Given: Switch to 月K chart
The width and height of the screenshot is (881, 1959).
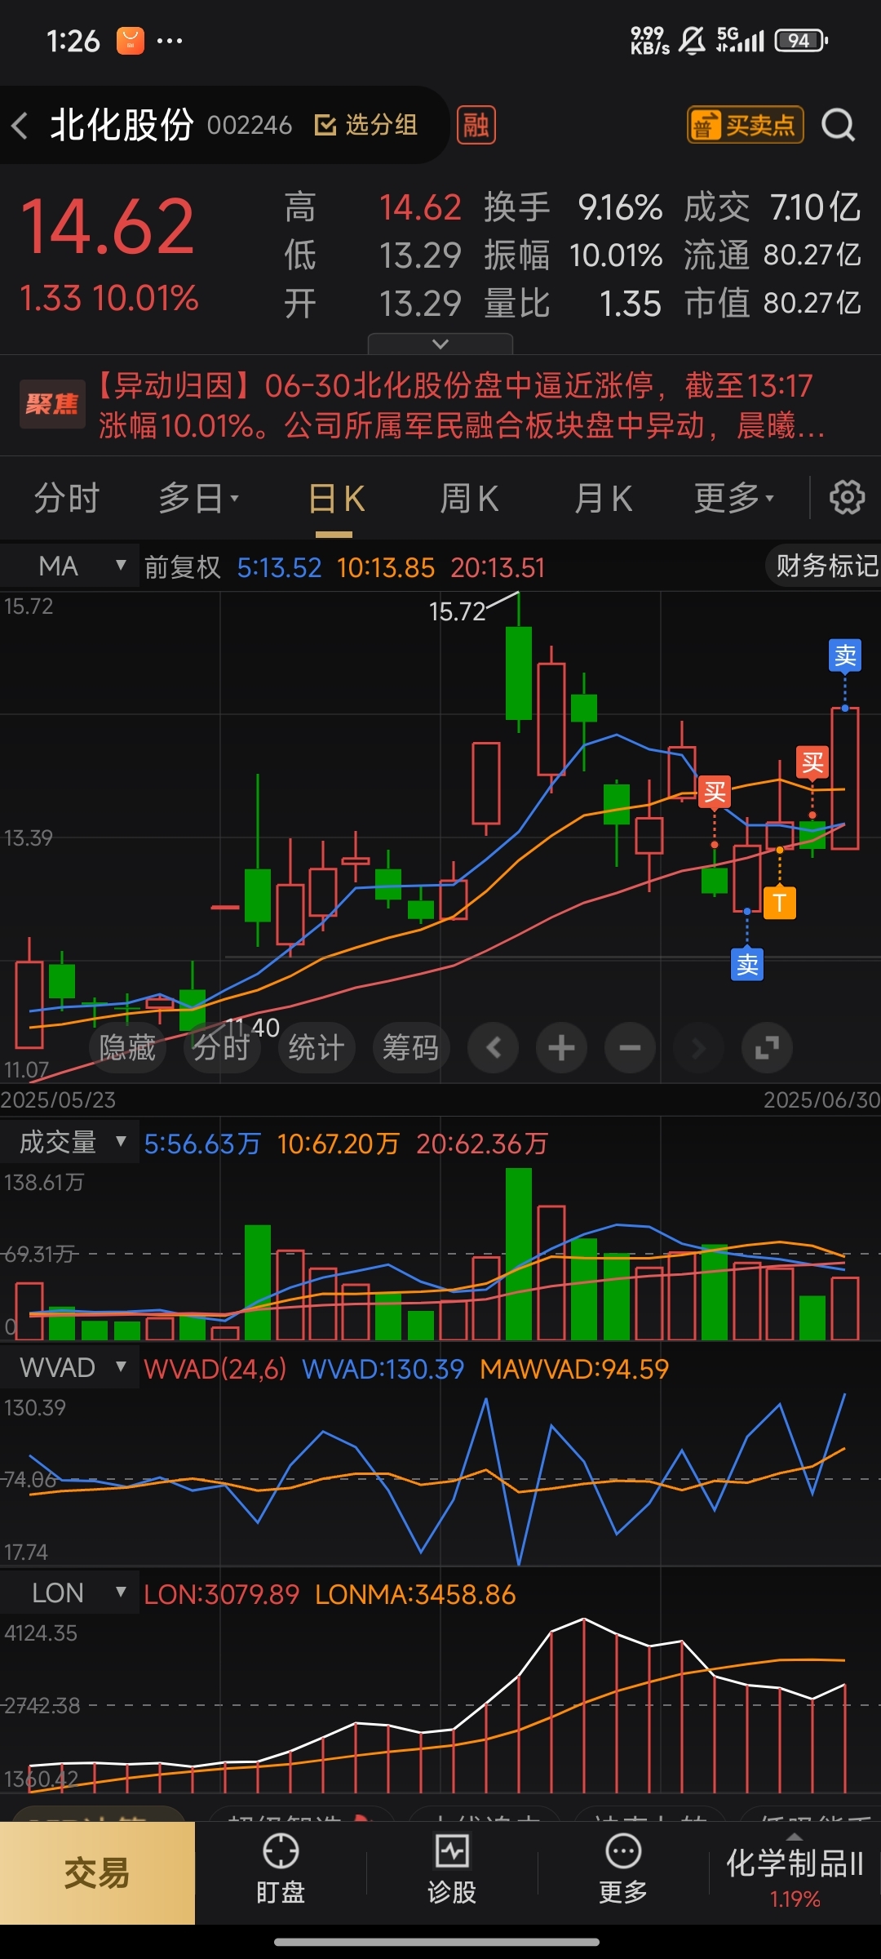Looking at the screenshot, I should point(603,498).
